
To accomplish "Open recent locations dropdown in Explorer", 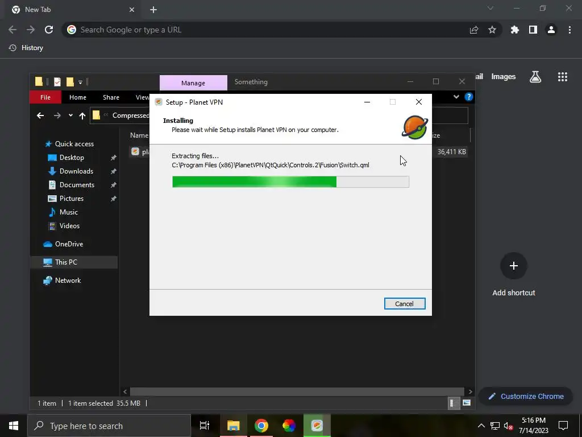I will pyautogui.click(x=70, y=116).
